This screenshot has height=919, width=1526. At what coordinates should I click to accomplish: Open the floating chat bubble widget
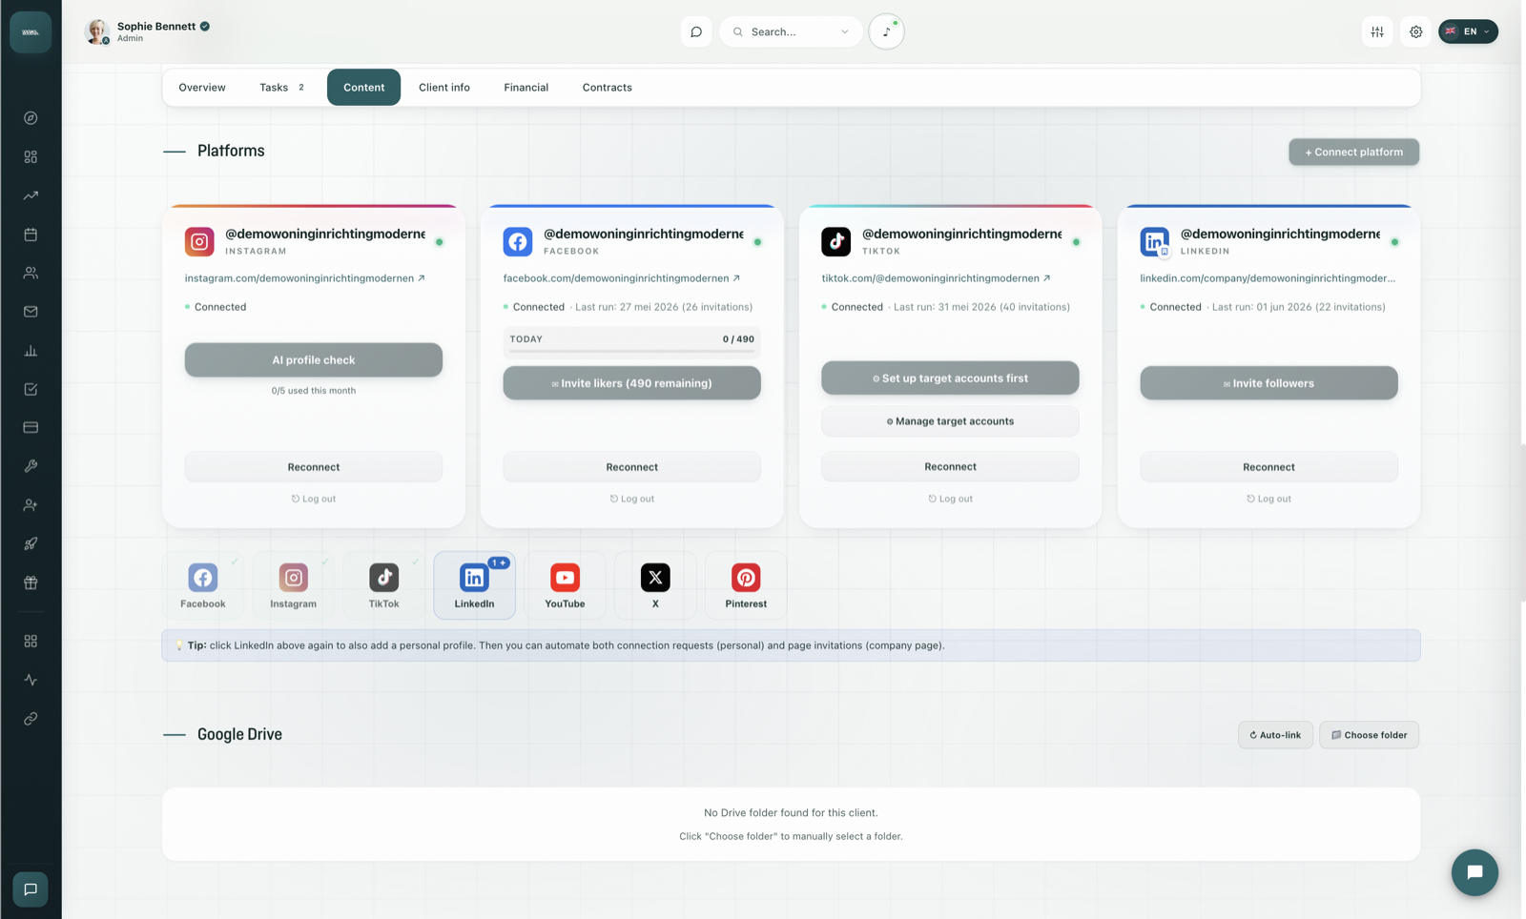[x=1474, y=872]
